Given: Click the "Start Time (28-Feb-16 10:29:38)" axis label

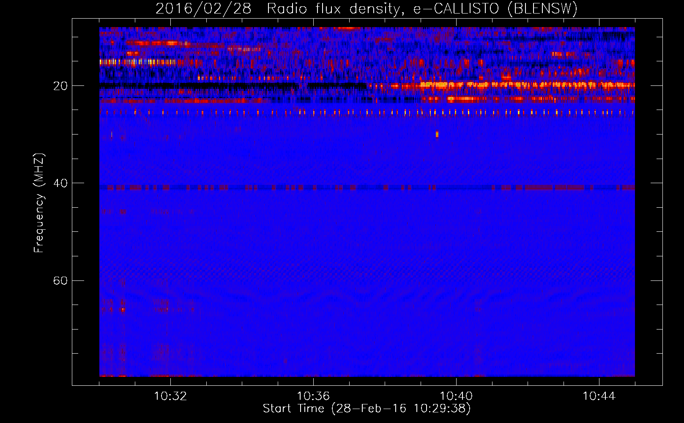Looking at the screenshot, I should (x=367, y=409).
